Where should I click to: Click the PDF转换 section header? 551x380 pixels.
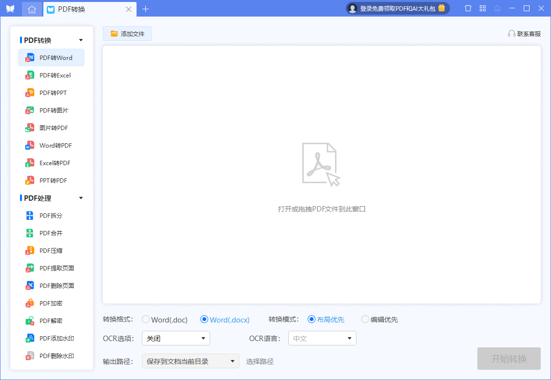point(38,40)
